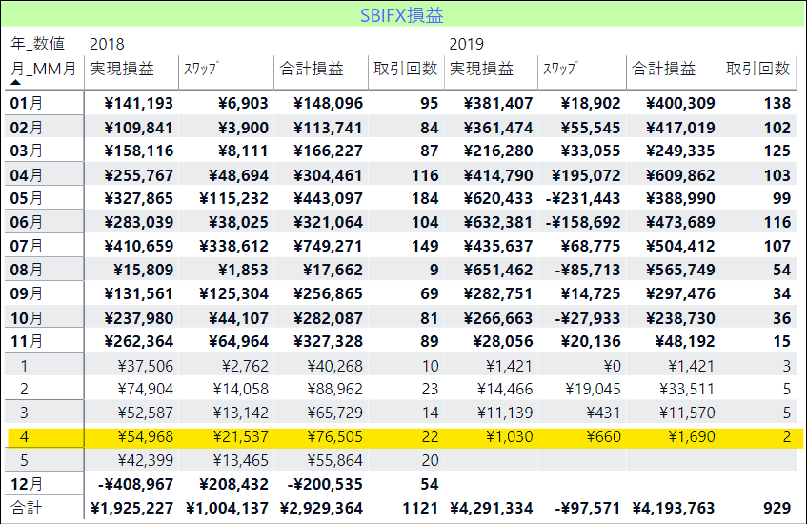This screenshot has width=807, height=524.
Task: Click the 年_数値 label
Action: tap(37, 44)
